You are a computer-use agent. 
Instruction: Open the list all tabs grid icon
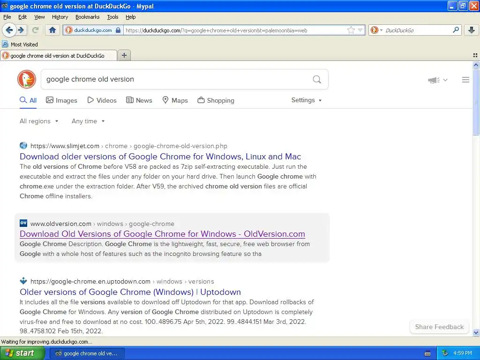pos(475,55)
